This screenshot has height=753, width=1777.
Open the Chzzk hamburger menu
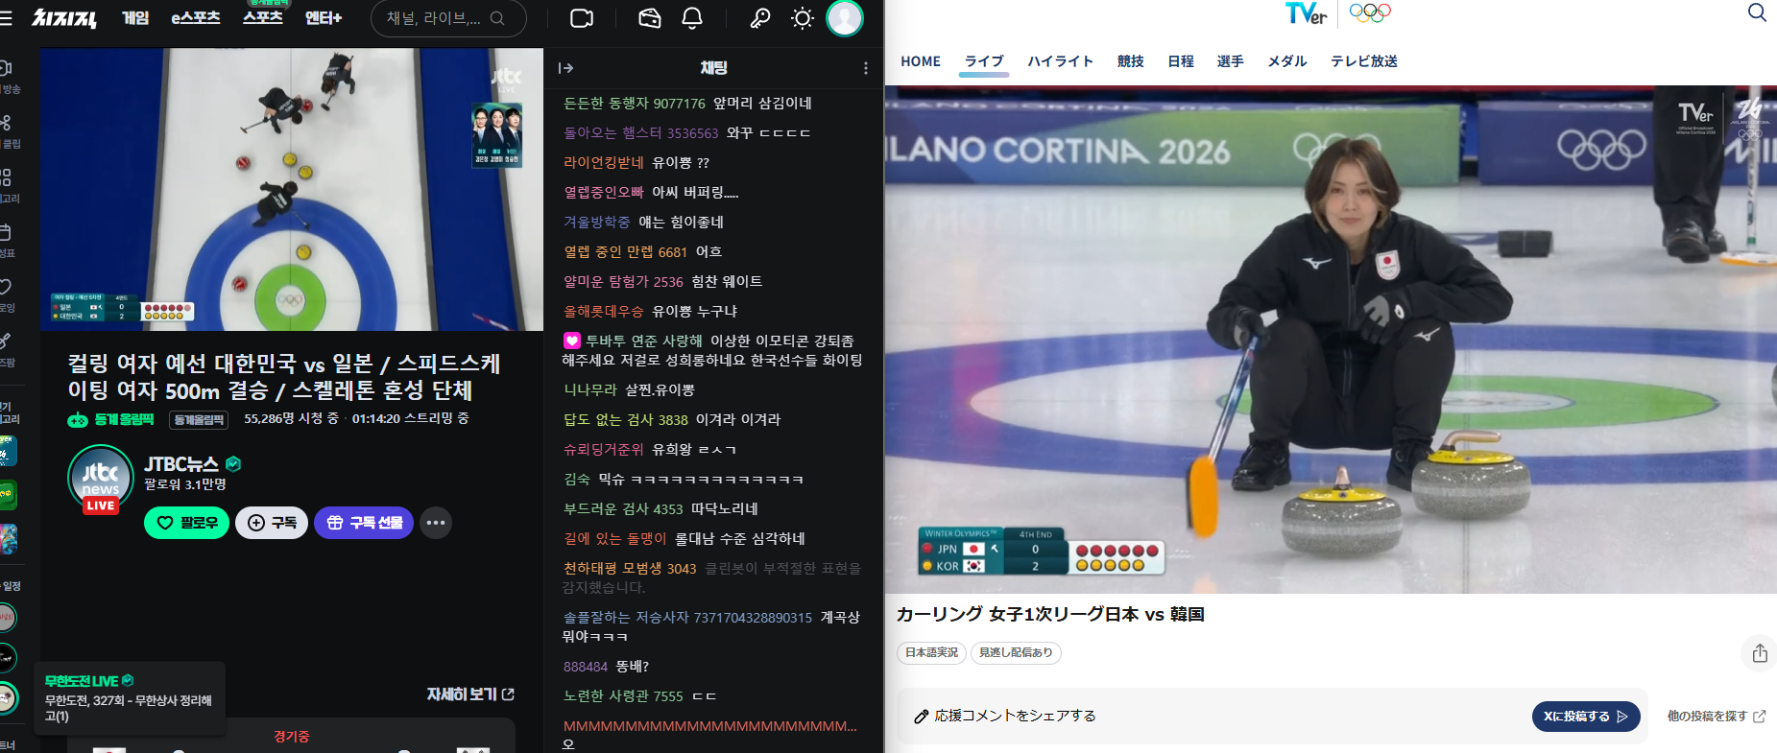pos(5,18)
